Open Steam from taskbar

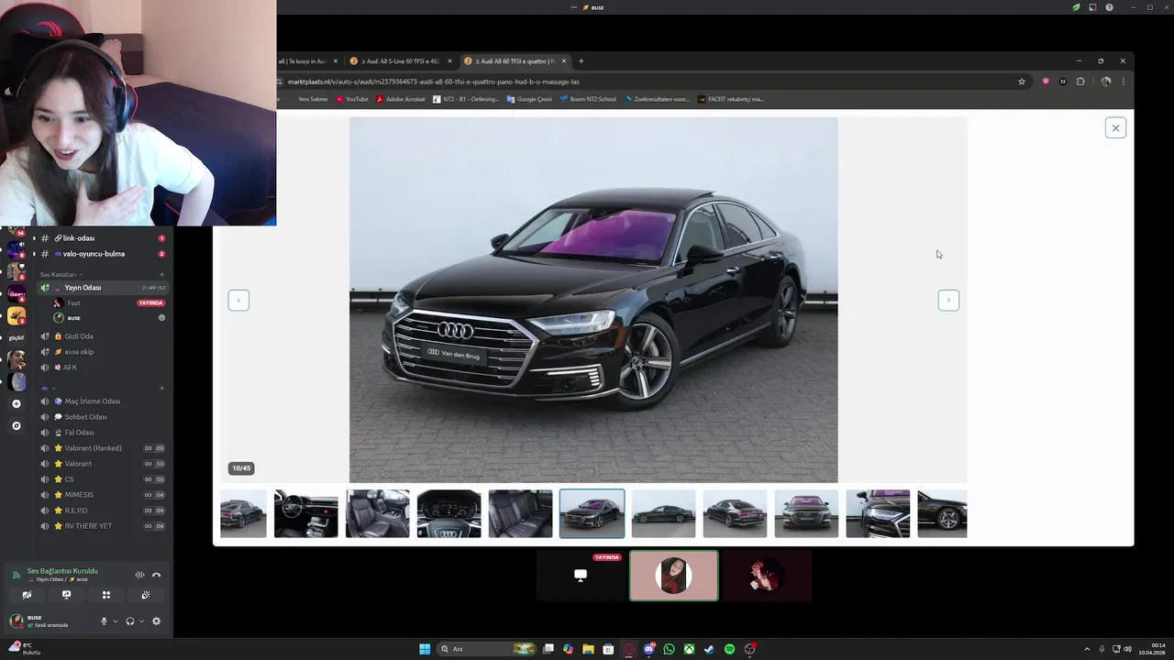point(709,649)
